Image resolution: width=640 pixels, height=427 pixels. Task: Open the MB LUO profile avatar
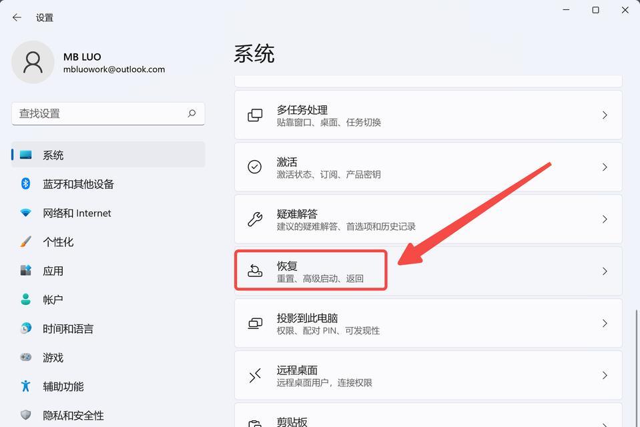coord(33,62)
